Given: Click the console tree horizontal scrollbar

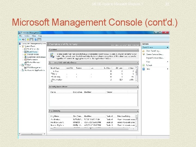Looking at the screenshot, I should 32,134.
